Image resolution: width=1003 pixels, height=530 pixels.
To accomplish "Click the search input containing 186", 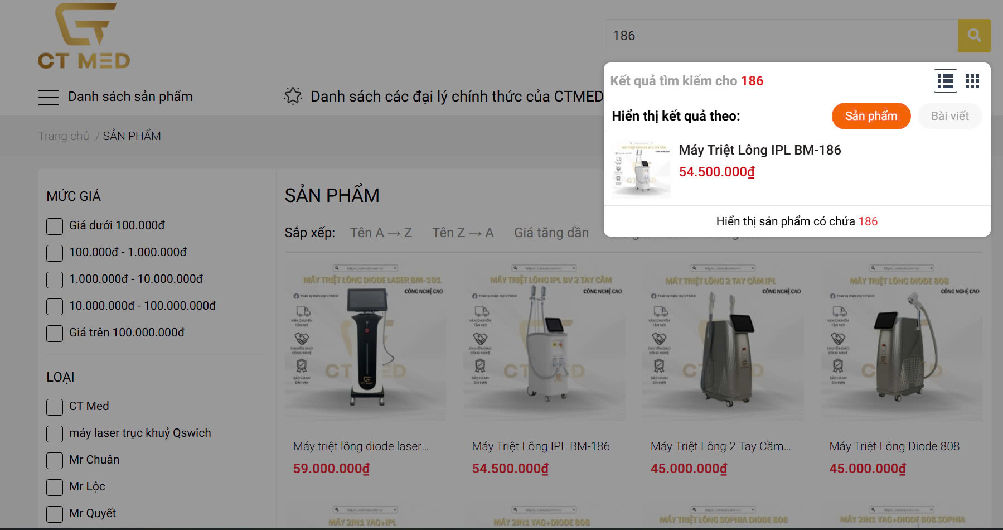I will [x=781, y=36].
